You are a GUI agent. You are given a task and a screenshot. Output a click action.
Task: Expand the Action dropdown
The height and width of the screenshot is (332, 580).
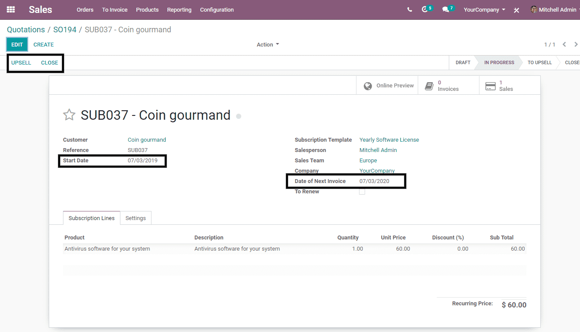coord(268,44)
